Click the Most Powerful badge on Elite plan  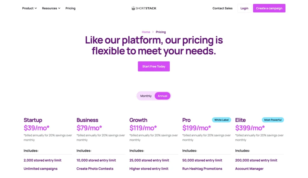[273, 120]
